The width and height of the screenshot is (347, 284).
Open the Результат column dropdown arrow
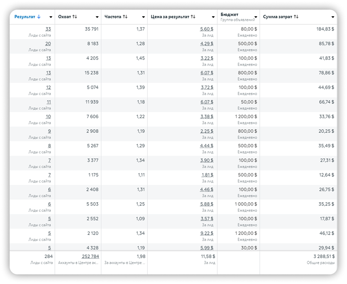51,17
